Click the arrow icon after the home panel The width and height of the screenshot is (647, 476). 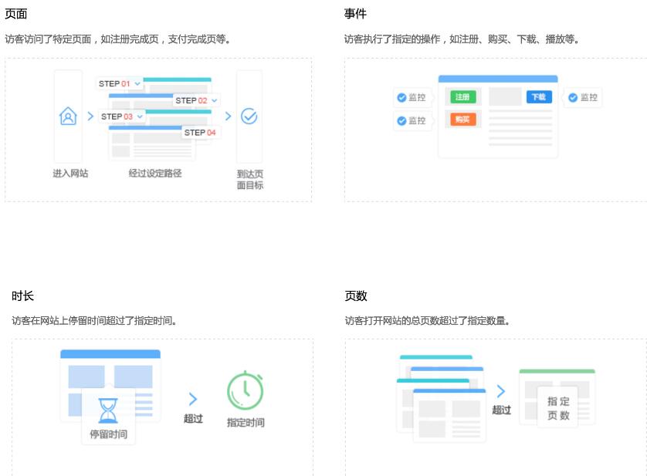(90, 116)
